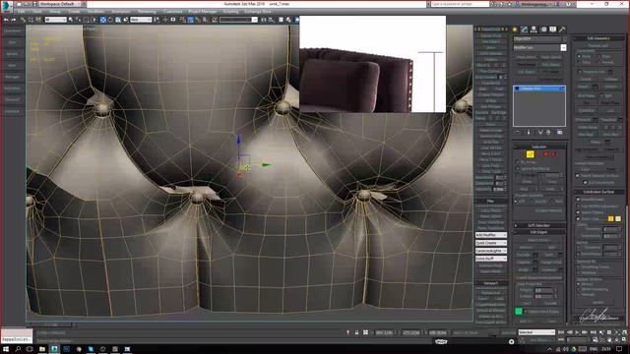The height and width of the screenshot is (354, 630).
Task: Click the Connect button in Edit Edges
Action: (548, 270)
